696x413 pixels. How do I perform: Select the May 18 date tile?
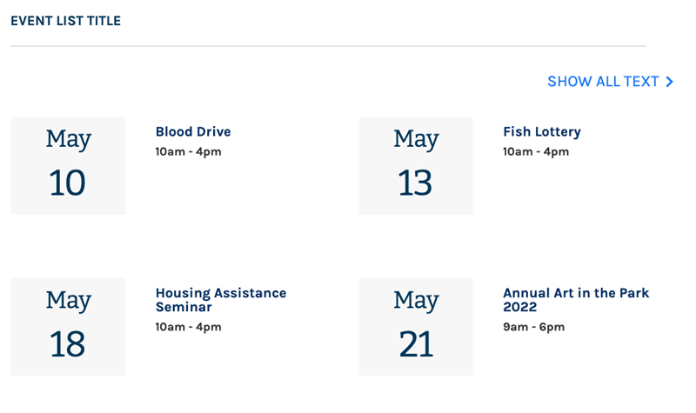[68, 327]
